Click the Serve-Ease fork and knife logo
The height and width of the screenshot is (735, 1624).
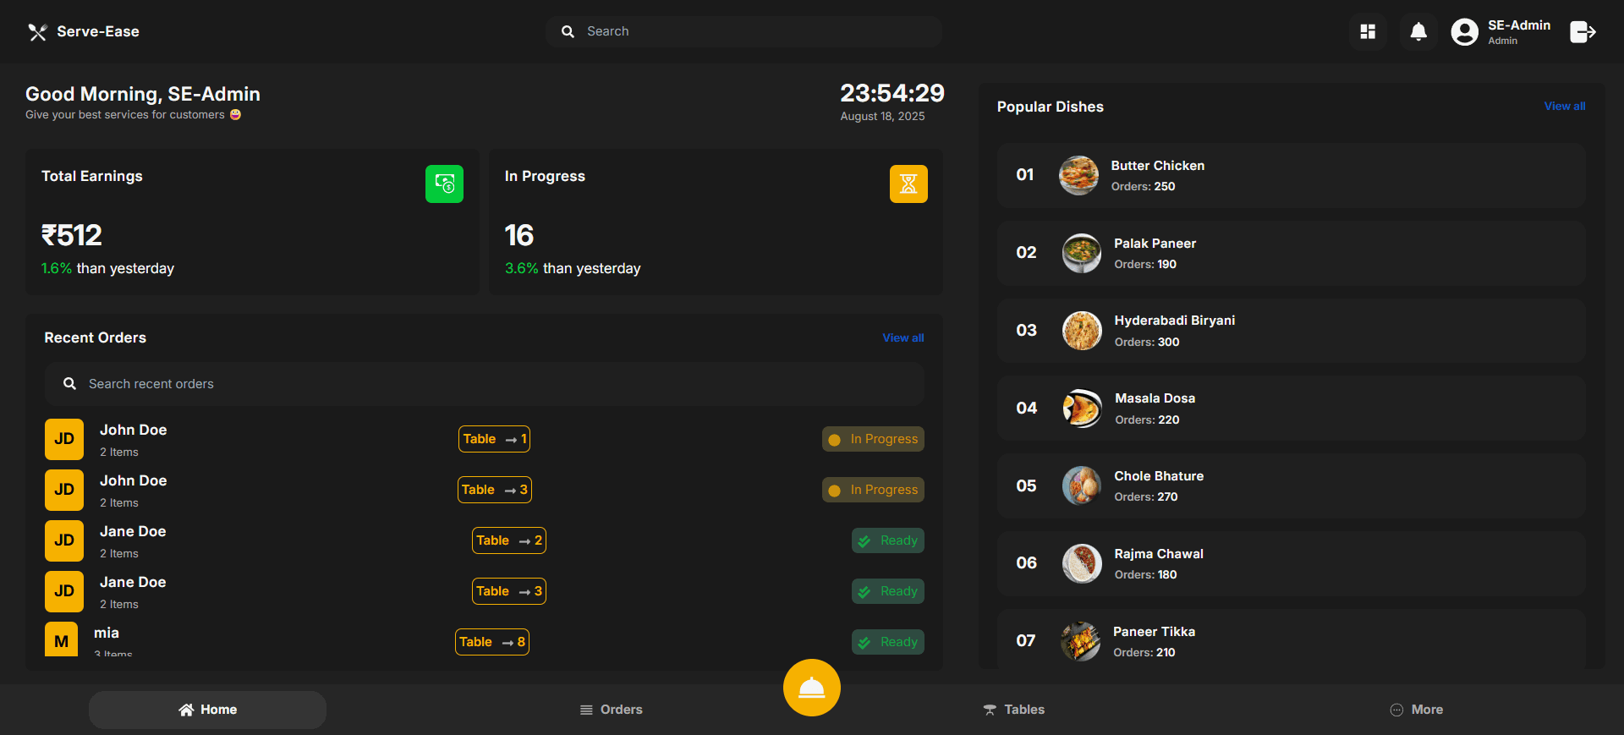pos(37,32)
